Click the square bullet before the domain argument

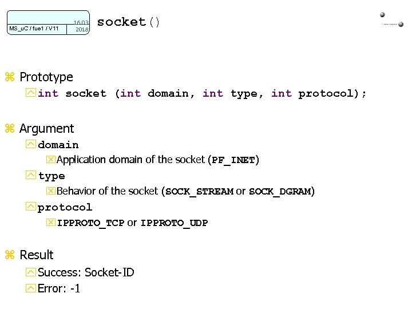(31, 145)
